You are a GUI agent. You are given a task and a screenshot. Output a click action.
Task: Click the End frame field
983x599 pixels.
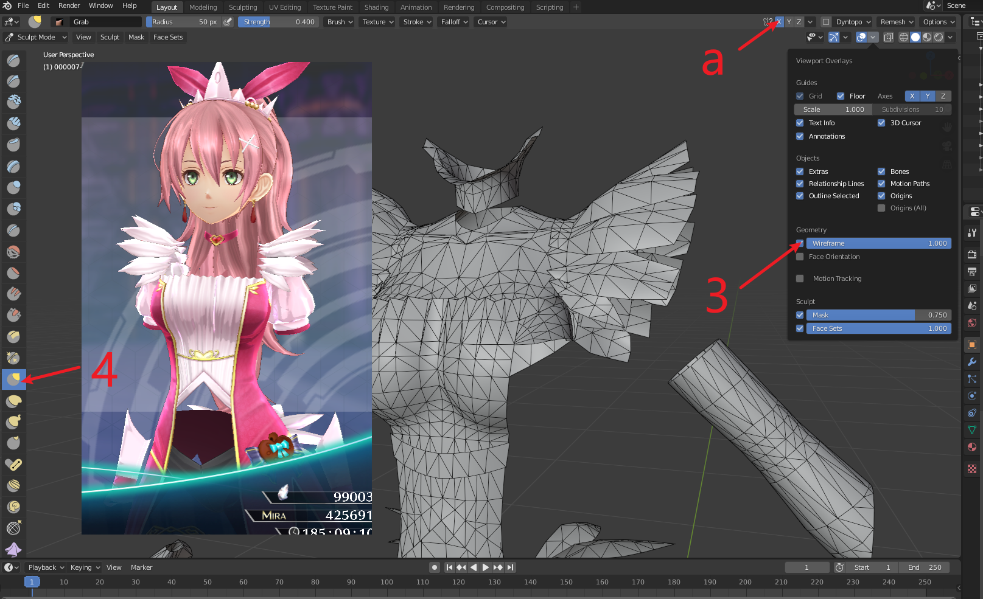pos(925,567)
